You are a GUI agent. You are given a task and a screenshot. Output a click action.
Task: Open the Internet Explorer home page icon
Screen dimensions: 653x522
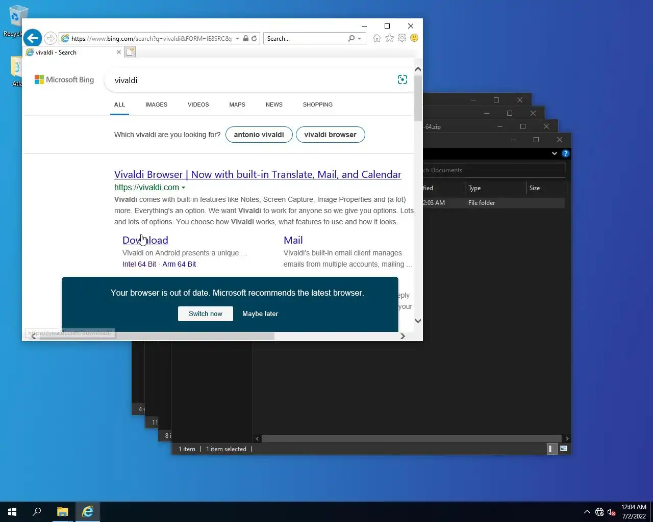tap(377, 38)
